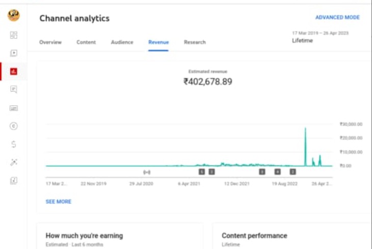Click the 22 Nov 2019 axis label
372x249 pixels.
pyautogui.click(x=93, y=184)
